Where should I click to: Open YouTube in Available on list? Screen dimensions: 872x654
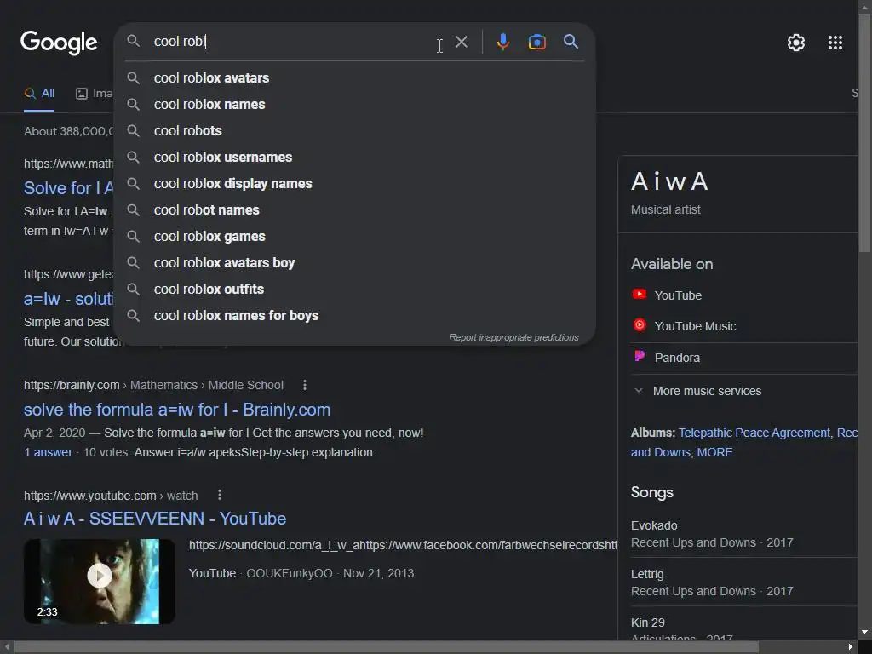(x=678, y=295)
